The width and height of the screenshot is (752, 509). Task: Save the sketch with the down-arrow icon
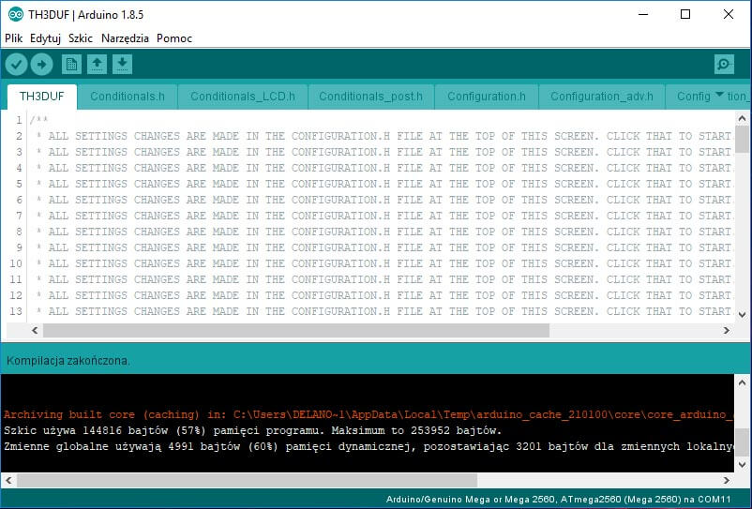[x=122, y=65]
